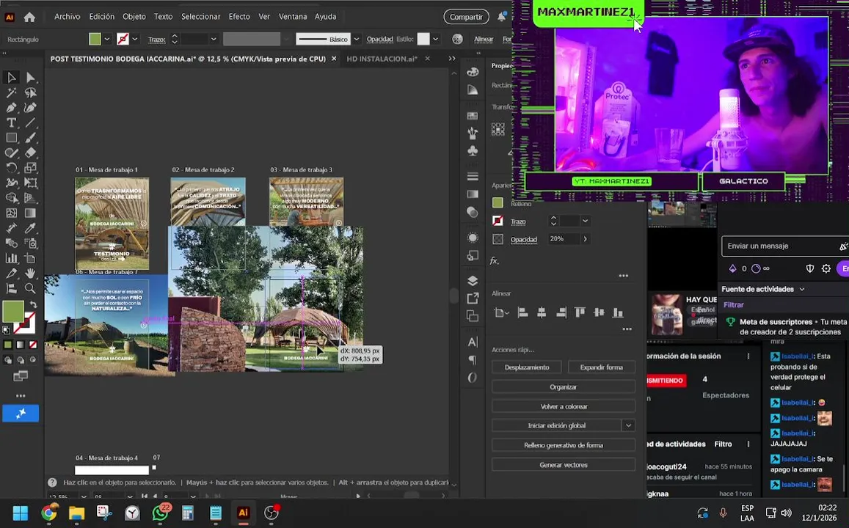Open the Asset Export panel icon

(x=473, y=298)
